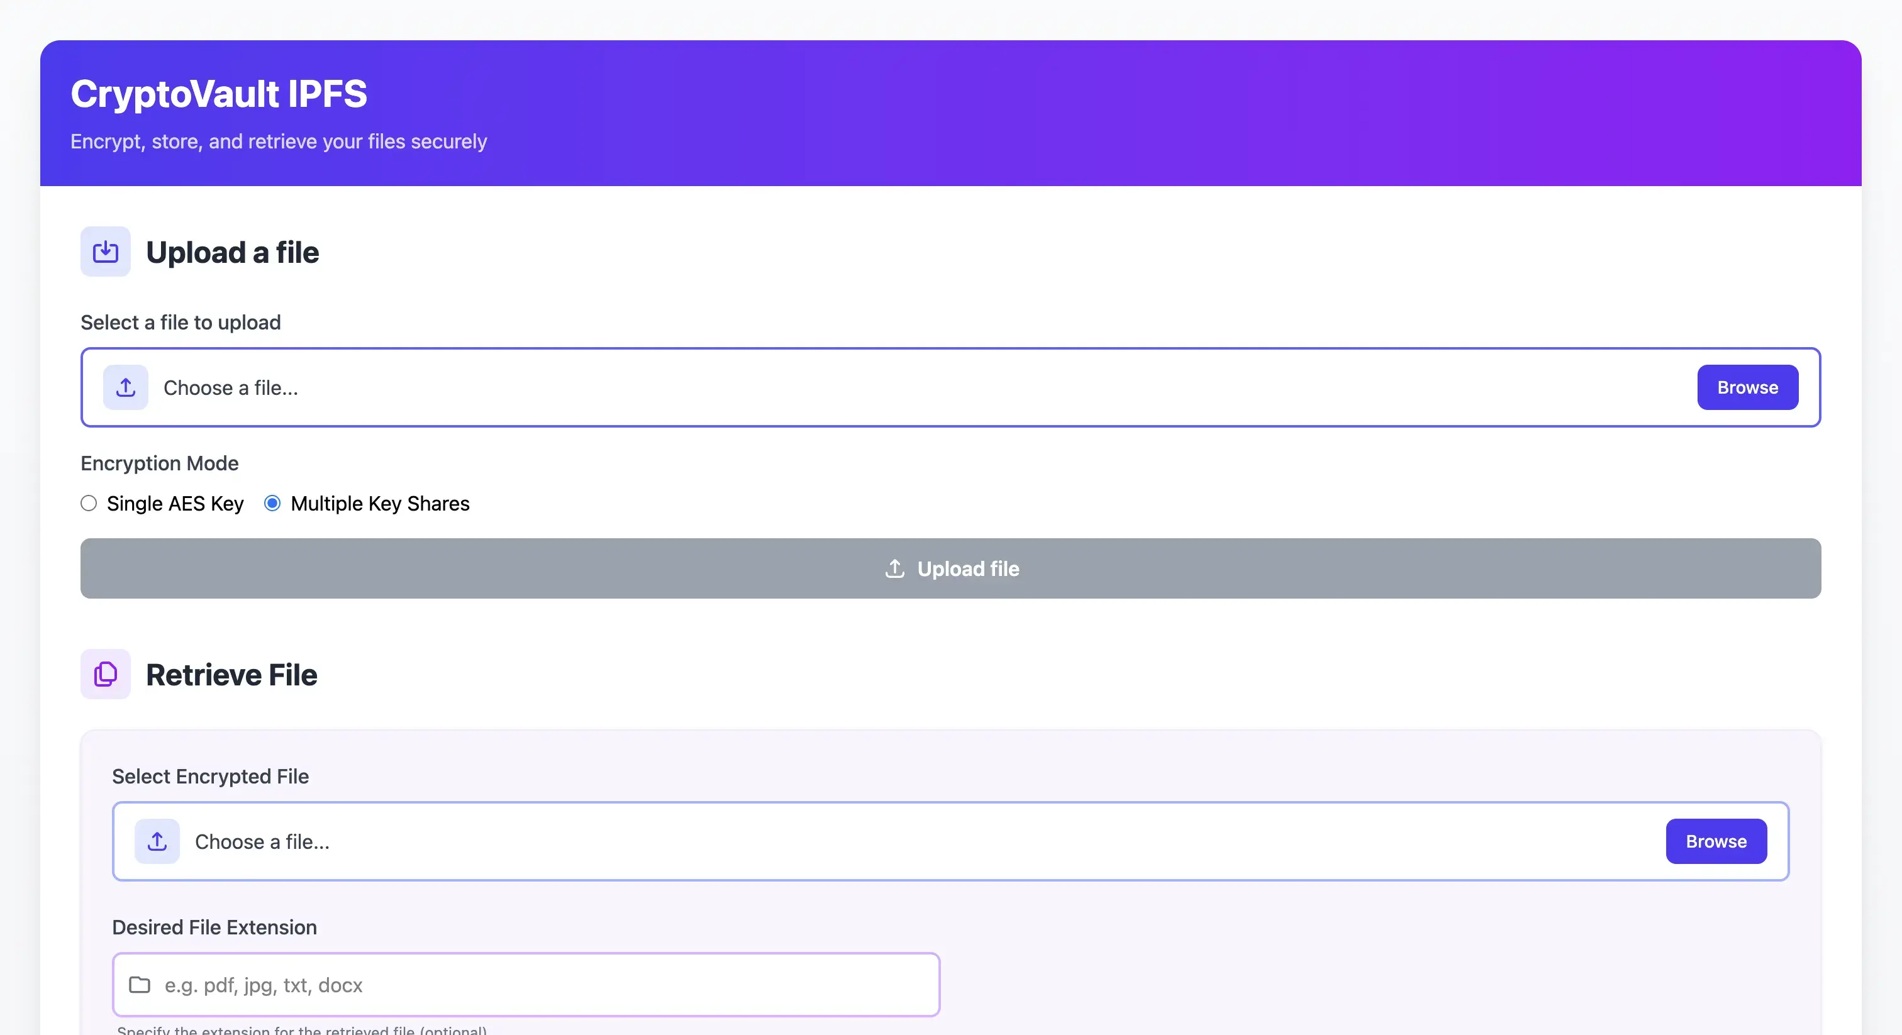Select the Single AES Key radio button
Image resolution: width=1902 pixels, height=1035 pixels.
[x=89, y=504]
